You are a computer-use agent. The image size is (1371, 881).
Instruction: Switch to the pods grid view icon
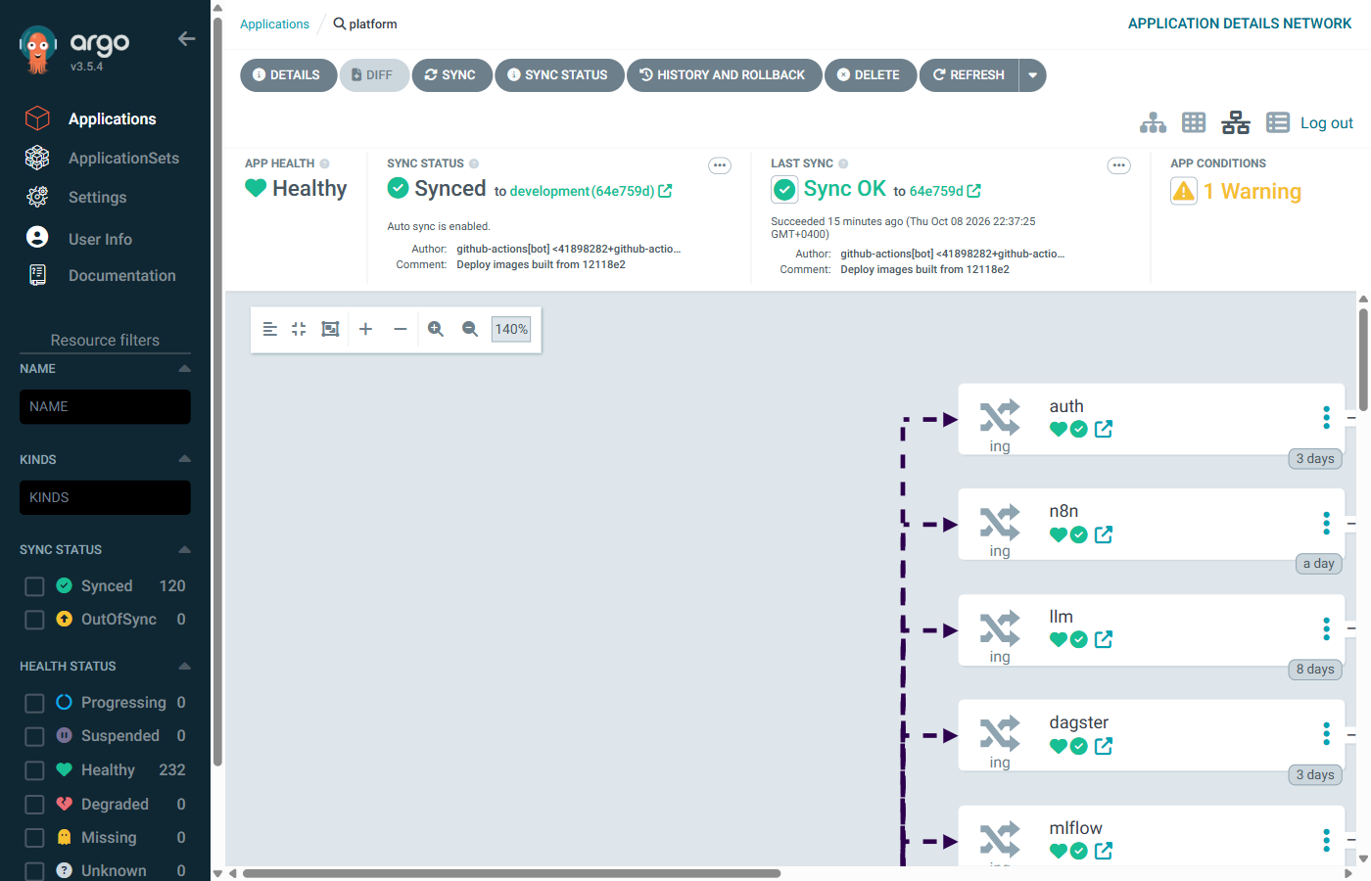pyautogui.click(x=1194, y=122)
